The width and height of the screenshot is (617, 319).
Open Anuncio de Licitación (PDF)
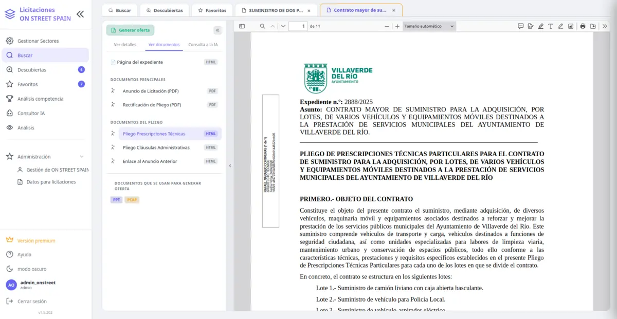pos(151,91)
